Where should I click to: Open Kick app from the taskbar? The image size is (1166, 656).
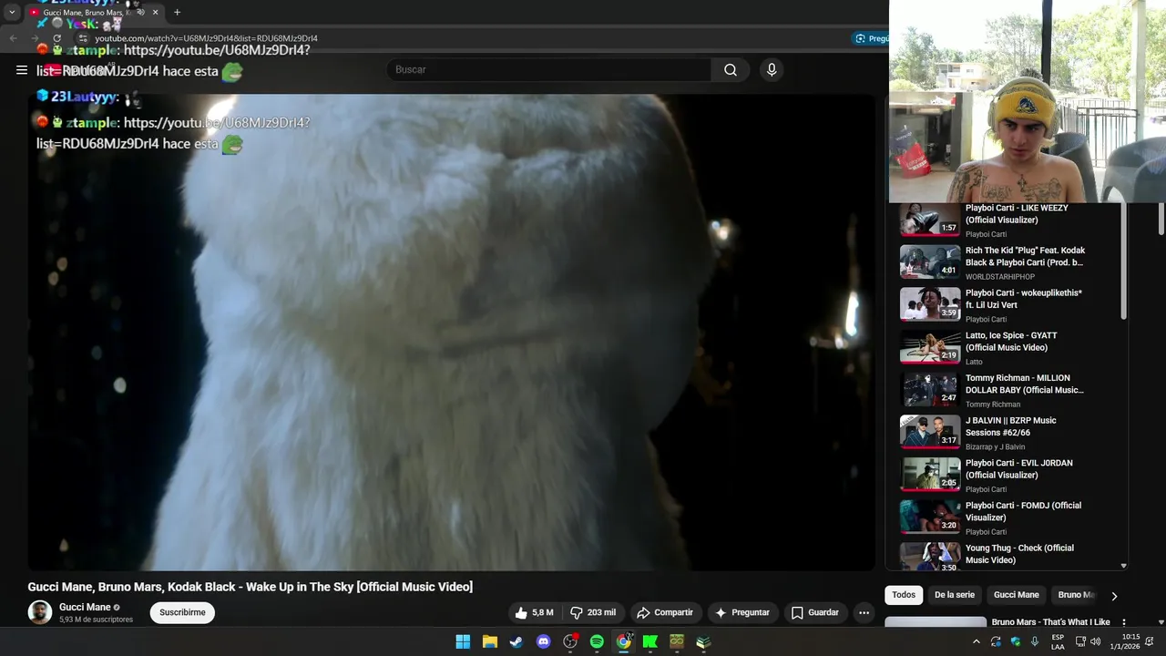650,641
